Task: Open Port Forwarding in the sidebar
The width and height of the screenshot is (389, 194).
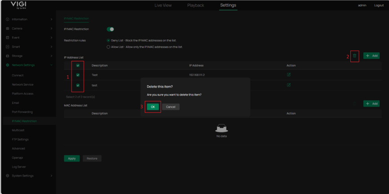Action: (x=22, y=112)
